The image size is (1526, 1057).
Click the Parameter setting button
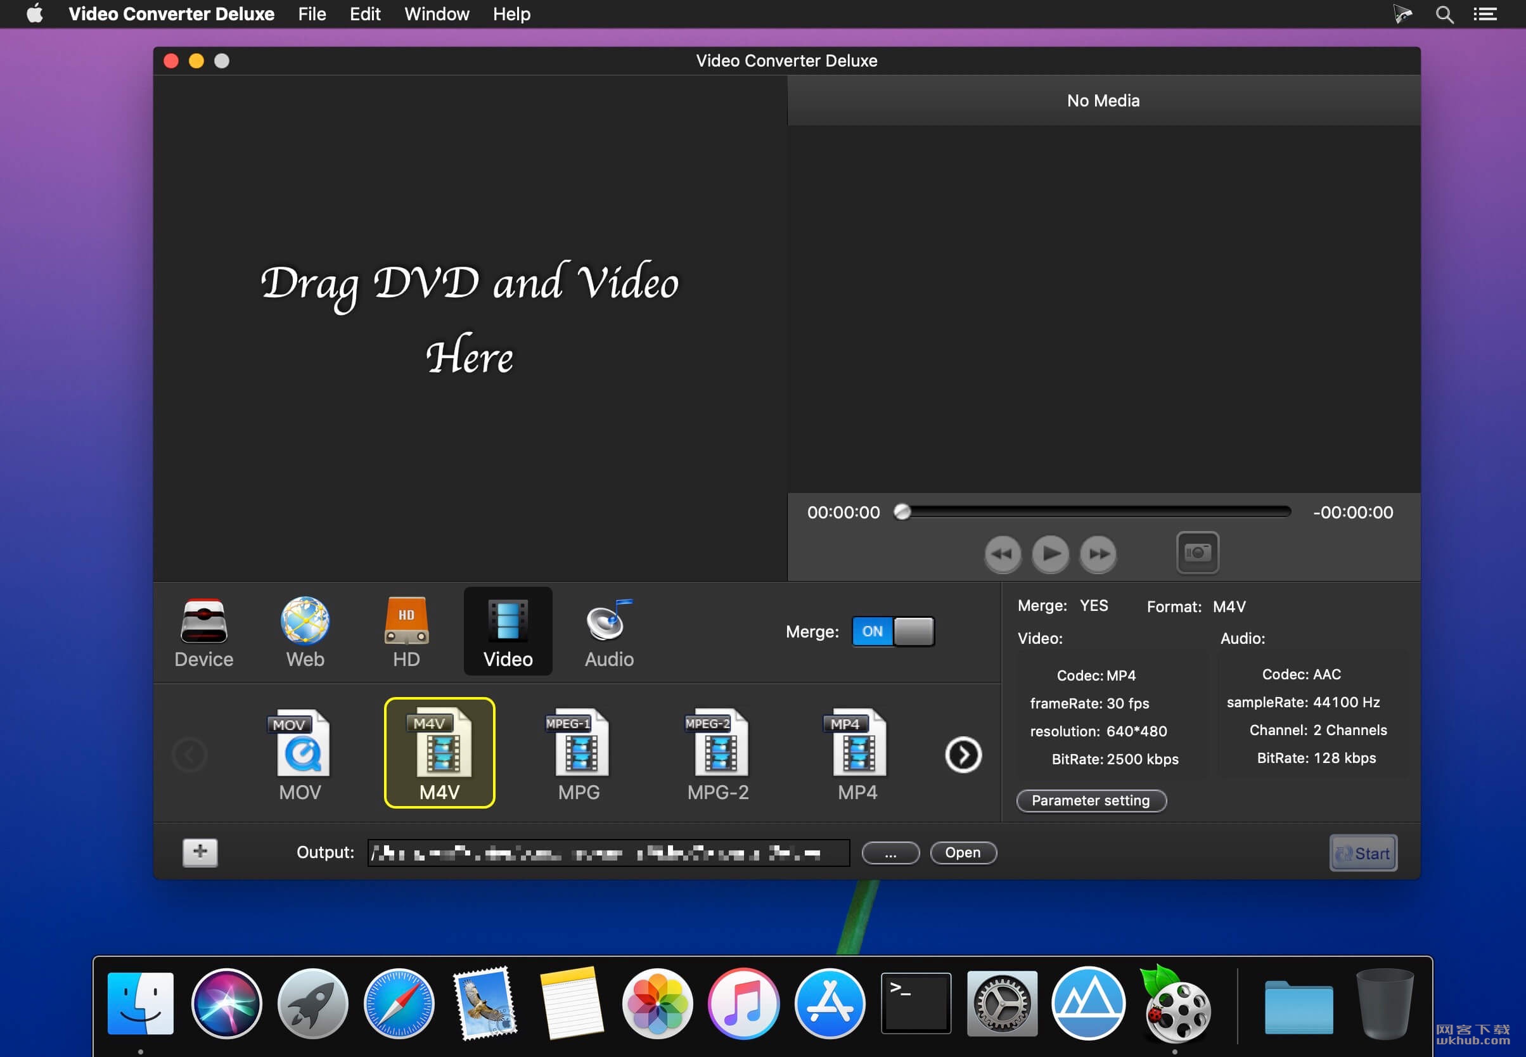1091,800
